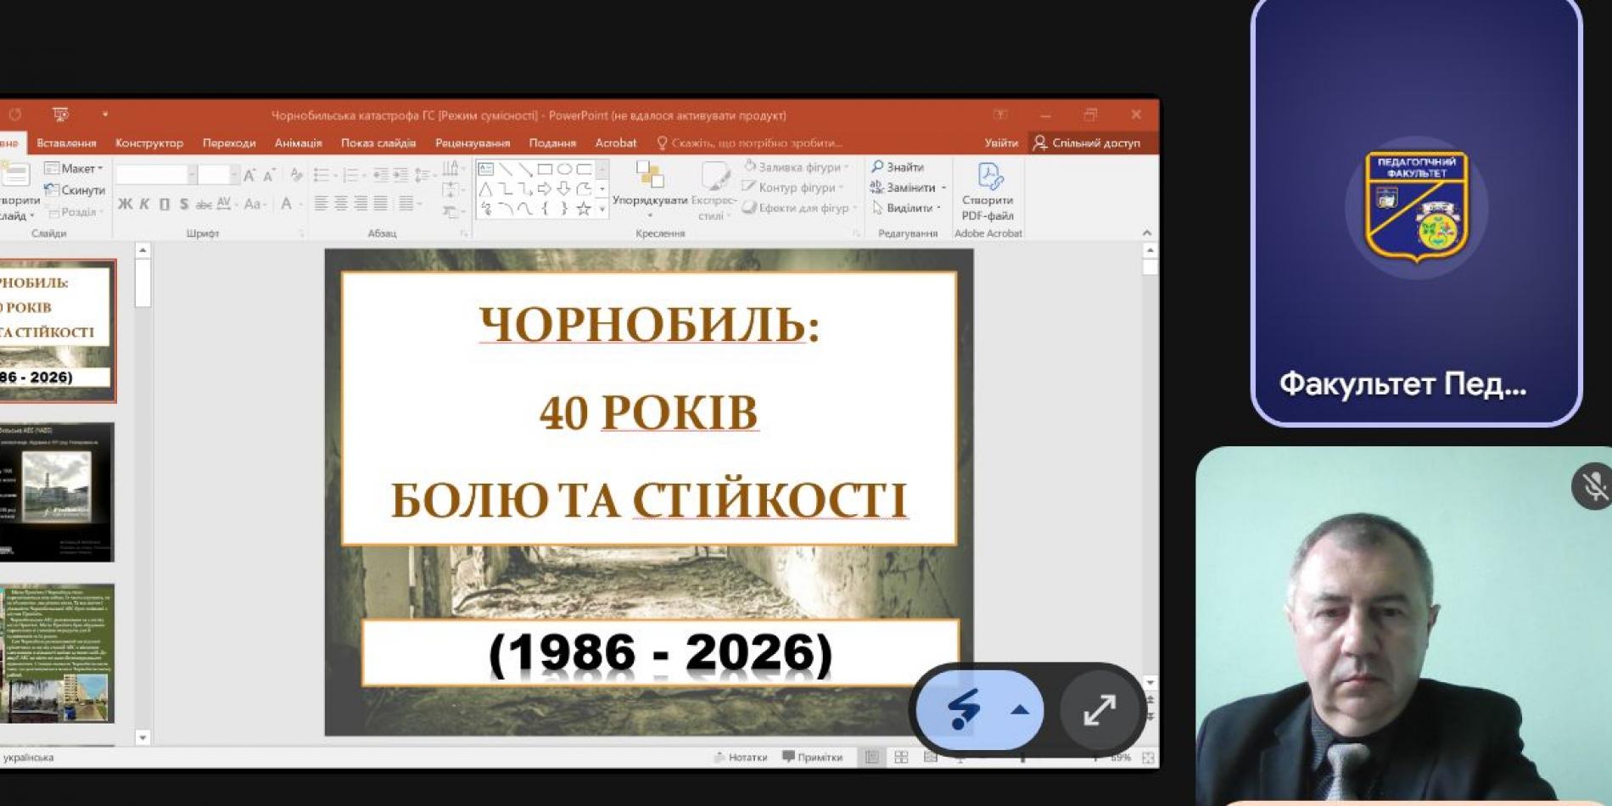Toggle the Примітки comments pane
Image resolution: width=1612 pixels, height=806 pixels.
point(813,758)
